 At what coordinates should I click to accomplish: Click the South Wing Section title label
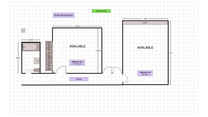coord(64,15)
